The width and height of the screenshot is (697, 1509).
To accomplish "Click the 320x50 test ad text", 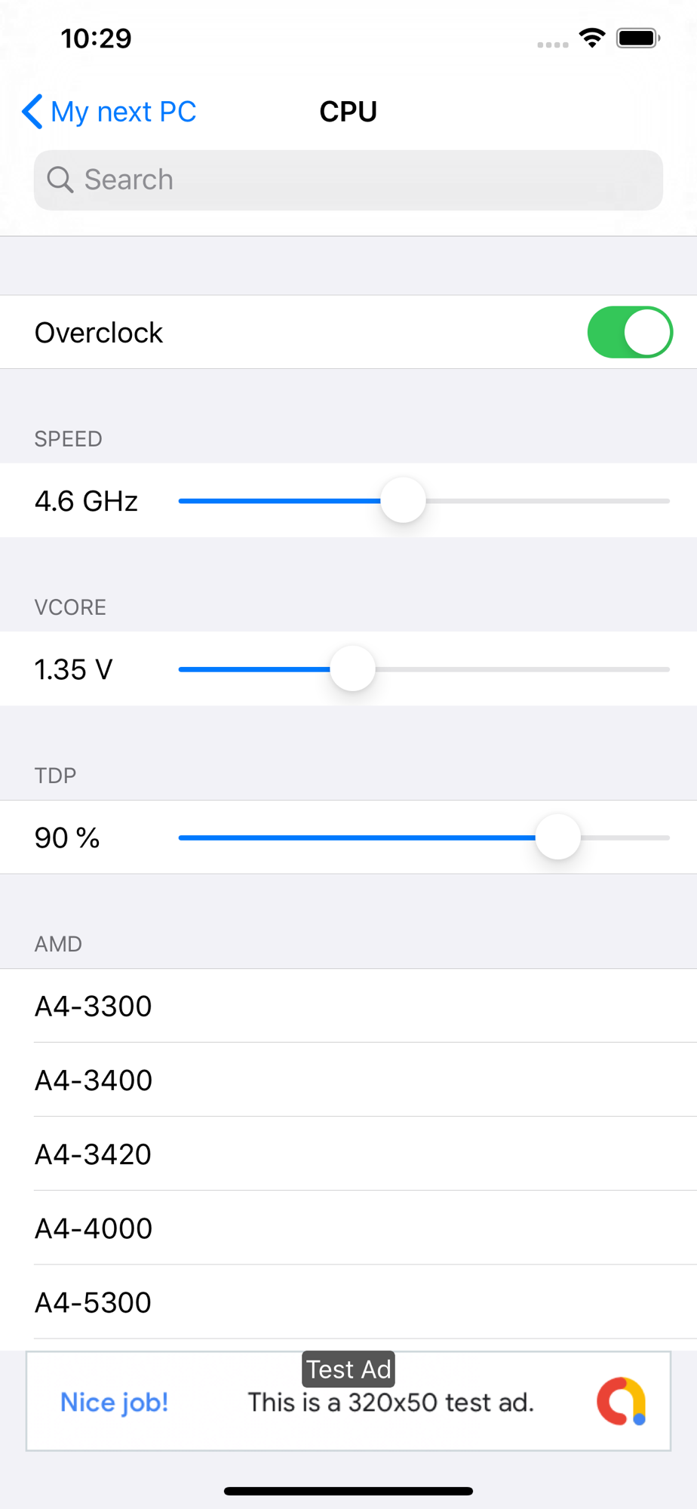I will (x=391, y=1403).
